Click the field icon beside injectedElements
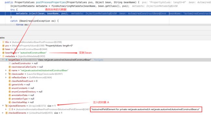 [6, 106]
